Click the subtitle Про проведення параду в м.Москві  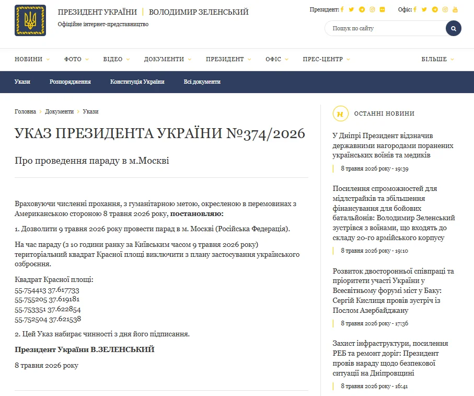tap(92, 161)
